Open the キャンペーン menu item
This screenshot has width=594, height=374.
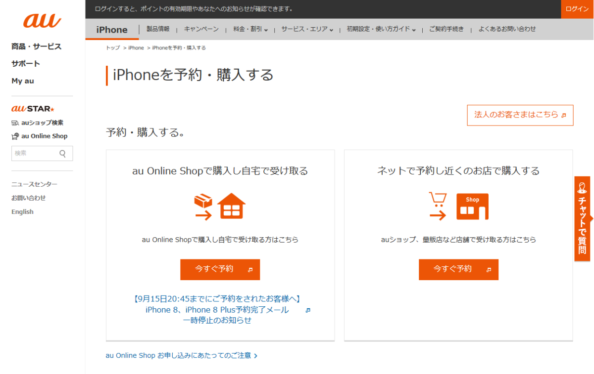pyautogui.click(x=201, y=29)
